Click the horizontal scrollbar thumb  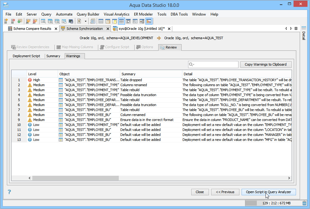tap(76, 178)
